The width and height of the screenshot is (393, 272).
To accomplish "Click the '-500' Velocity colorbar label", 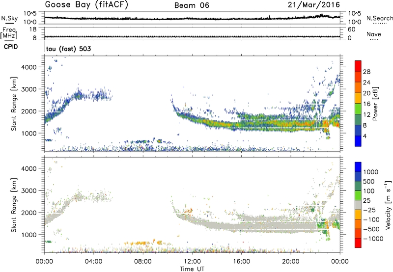I will point(371,229).
